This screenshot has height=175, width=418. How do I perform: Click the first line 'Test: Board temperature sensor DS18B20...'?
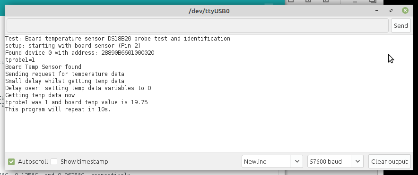(x=118, y=39)
